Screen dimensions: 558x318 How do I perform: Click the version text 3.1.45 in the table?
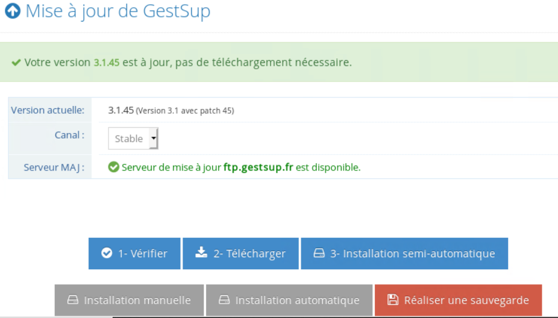coord(121,110)
